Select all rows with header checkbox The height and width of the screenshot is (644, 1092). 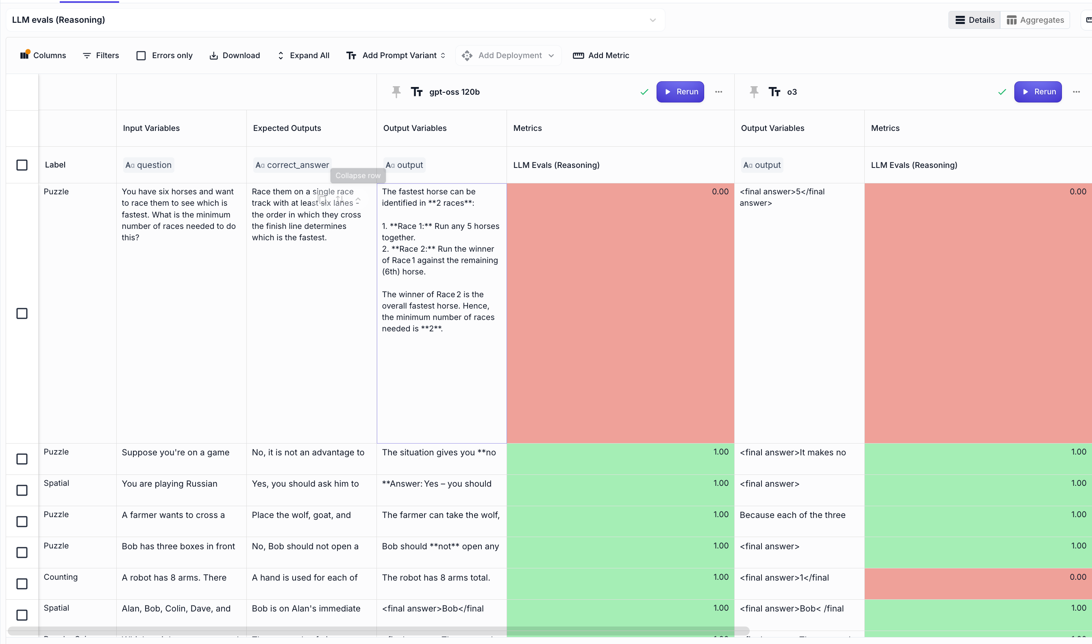tap(22, 165)
